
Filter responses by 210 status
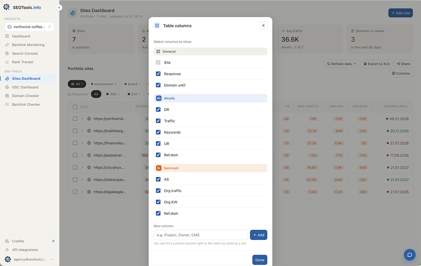tap(133, 94)
